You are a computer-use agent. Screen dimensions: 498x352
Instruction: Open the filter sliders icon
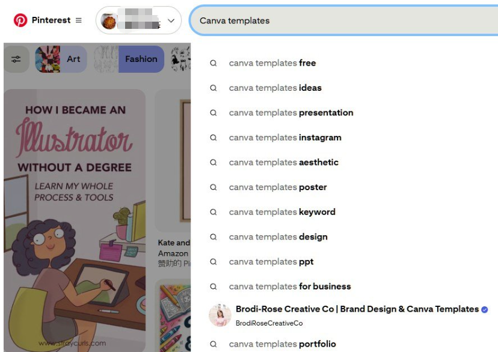[16, 59]
